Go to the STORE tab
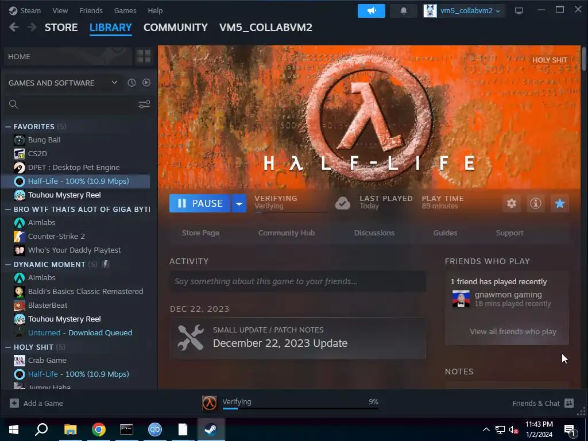Image resolution: width=588 pixels, height=441 pixels. (61, 28)
